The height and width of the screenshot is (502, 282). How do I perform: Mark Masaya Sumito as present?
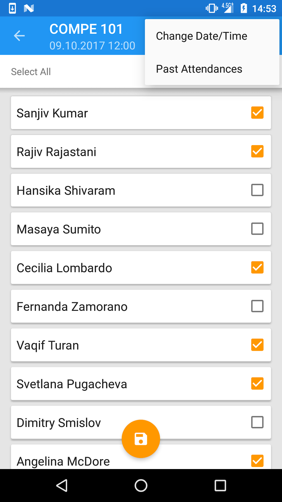pos(257,229)
